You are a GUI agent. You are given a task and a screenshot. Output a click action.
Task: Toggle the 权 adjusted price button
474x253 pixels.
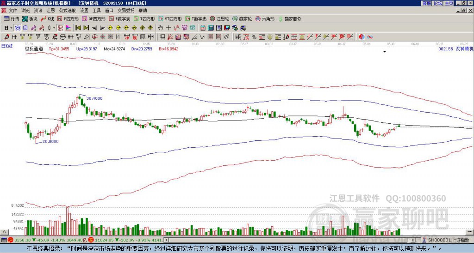pyautogui.click(x=60, y=28)
